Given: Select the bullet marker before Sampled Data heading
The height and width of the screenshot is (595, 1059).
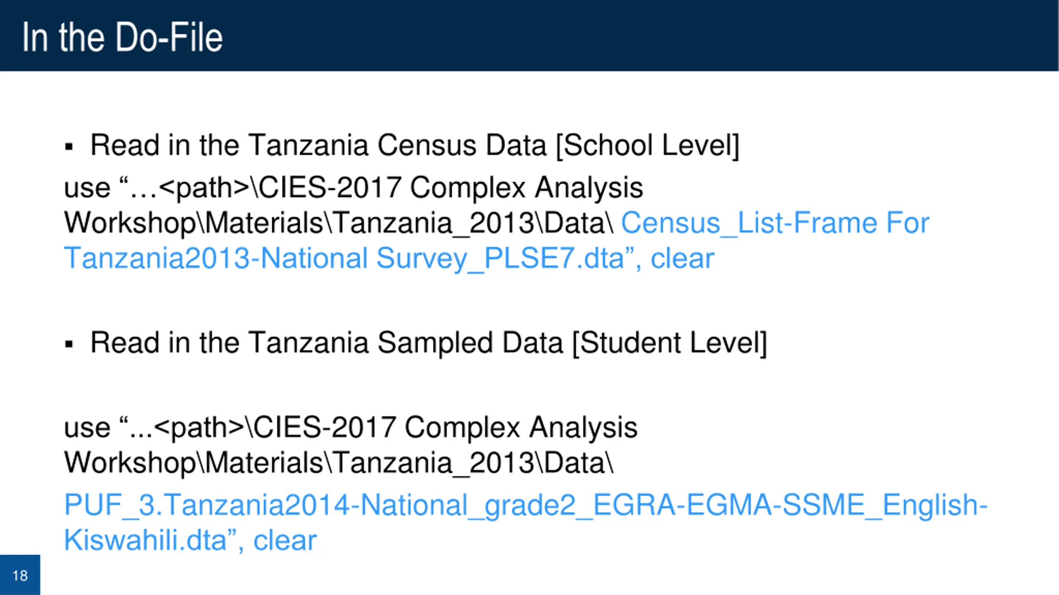Looking at the screenshot, I should tap(69, 344).
